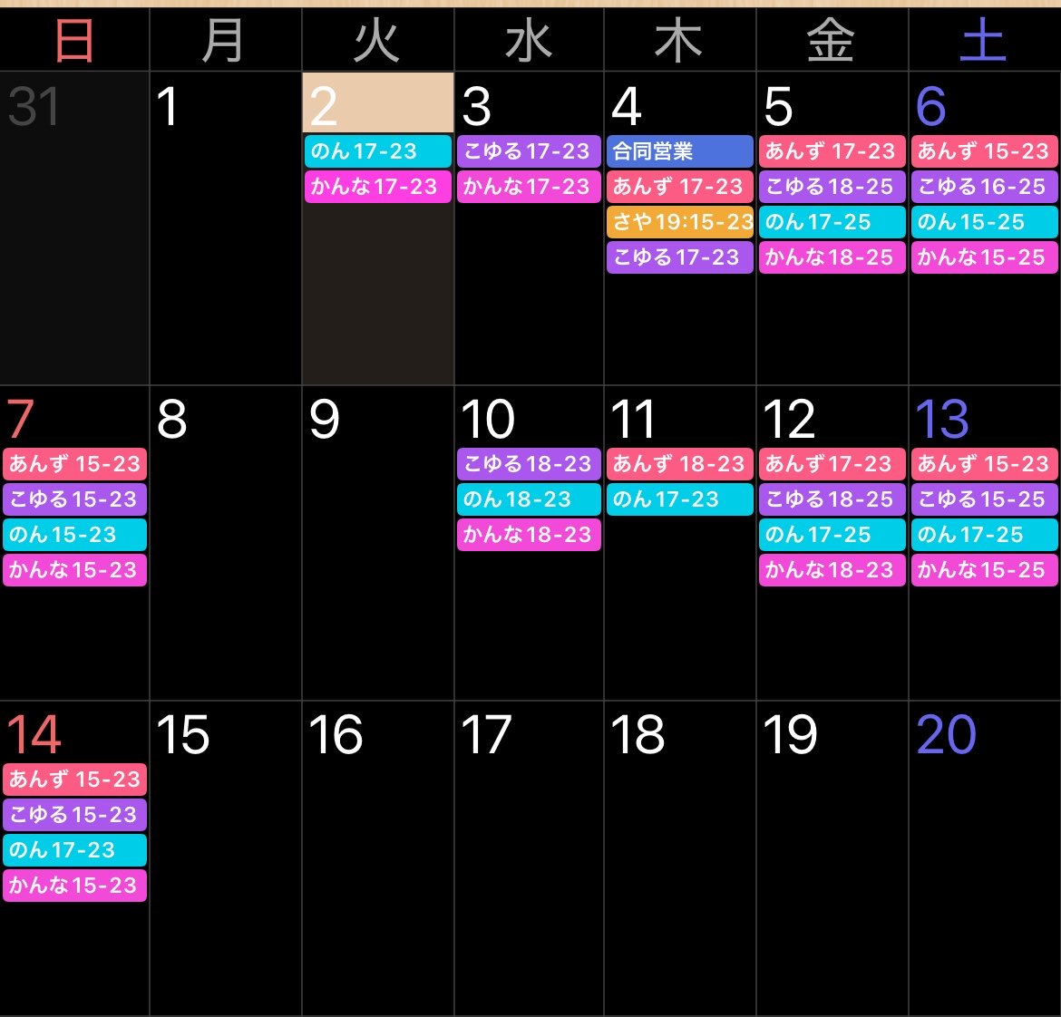Select date number 18
The height and width of the screenshot is (1017, 1061).
coord(638,734)
